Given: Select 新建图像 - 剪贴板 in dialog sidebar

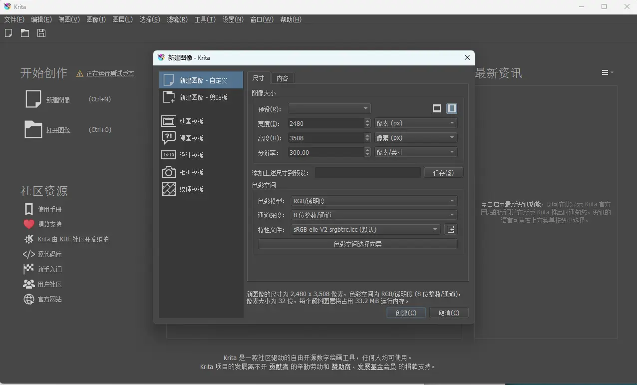Looking at the screenshot, I should (x=201, y=97).
